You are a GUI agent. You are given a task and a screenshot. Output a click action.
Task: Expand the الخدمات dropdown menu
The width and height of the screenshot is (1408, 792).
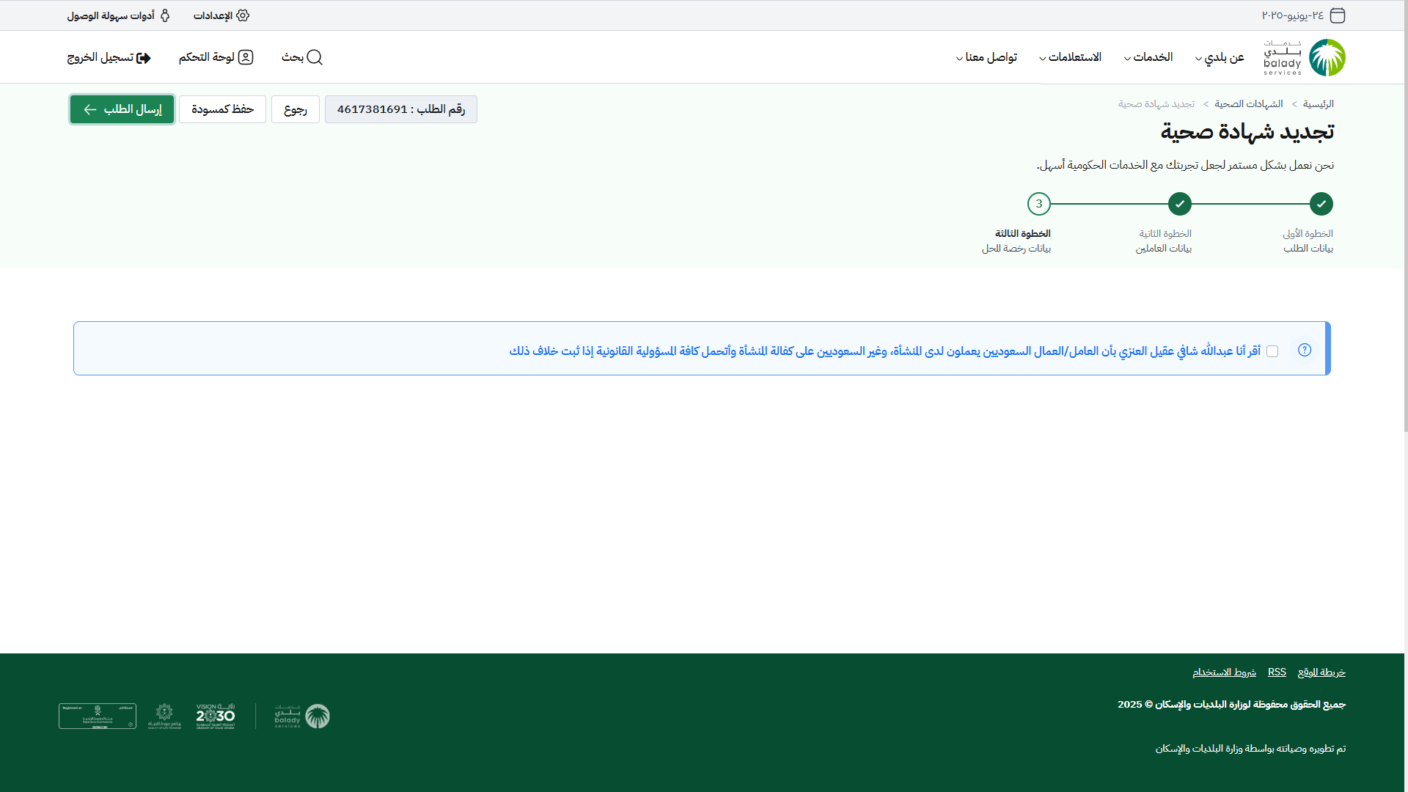tap(1148, 57)
